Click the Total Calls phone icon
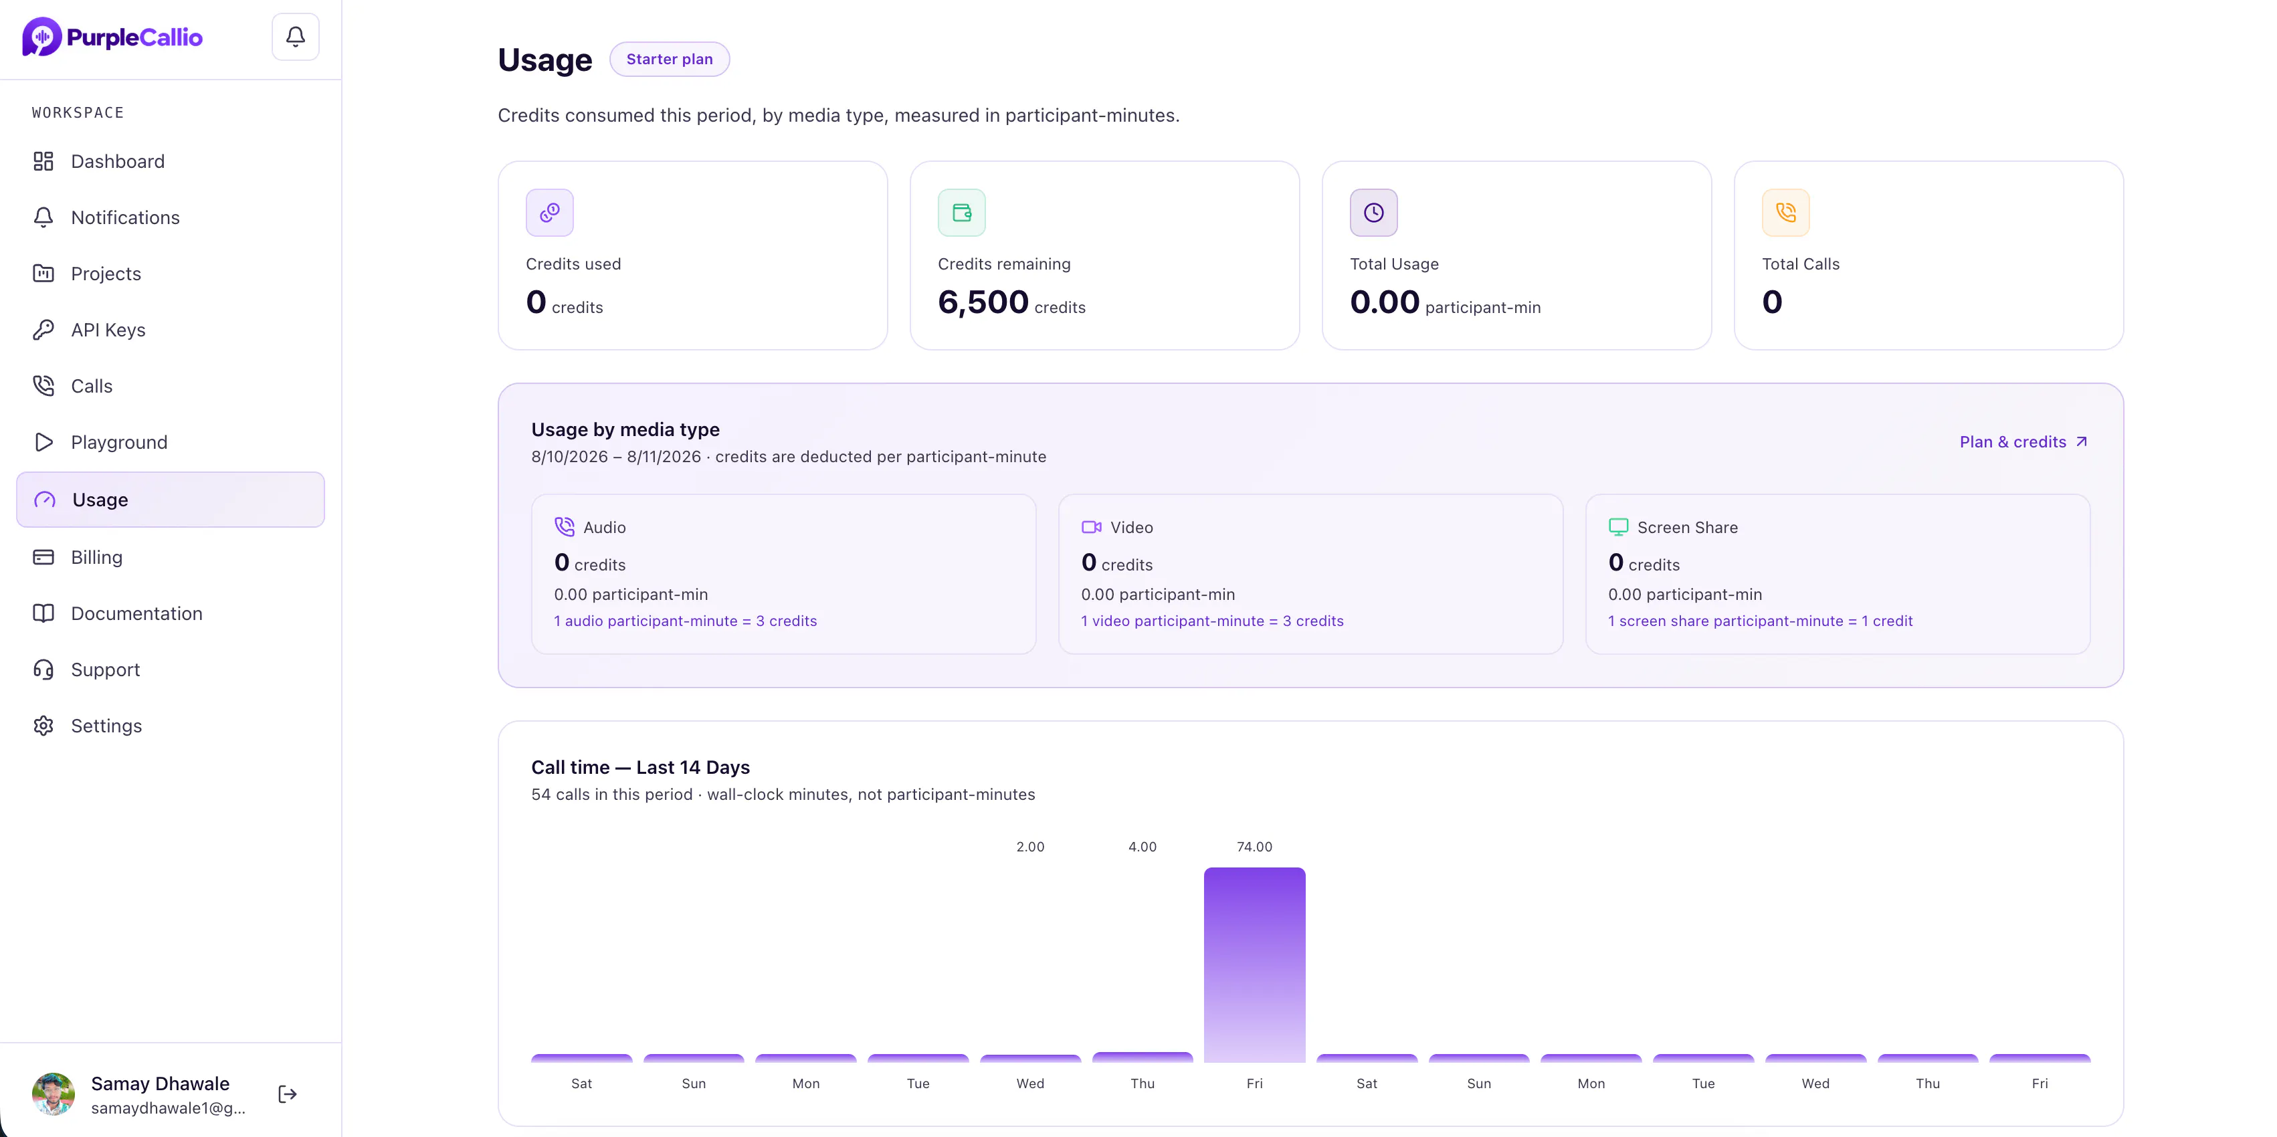Image resolution: width=2277 pixels, height=1137 pixels. coord(1785,212)
